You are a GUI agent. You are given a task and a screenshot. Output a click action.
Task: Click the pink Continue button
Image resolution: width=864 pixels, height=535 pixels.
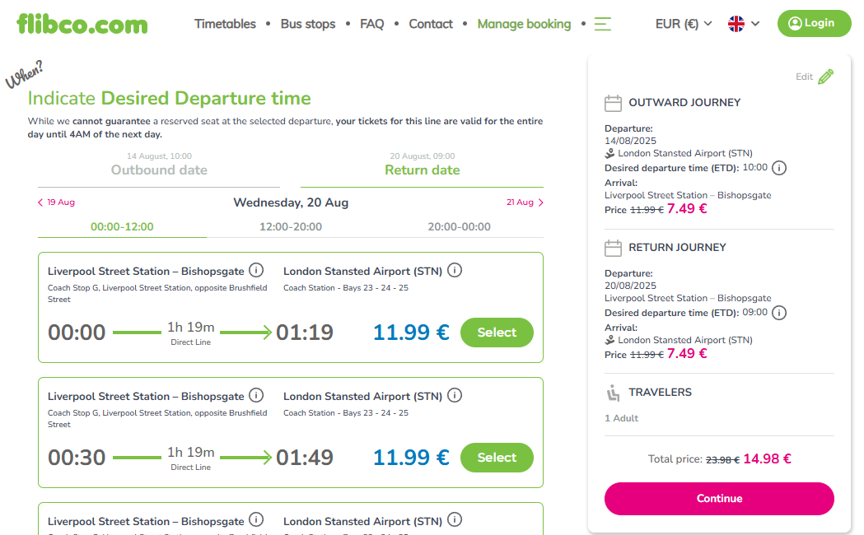(719, 499)
